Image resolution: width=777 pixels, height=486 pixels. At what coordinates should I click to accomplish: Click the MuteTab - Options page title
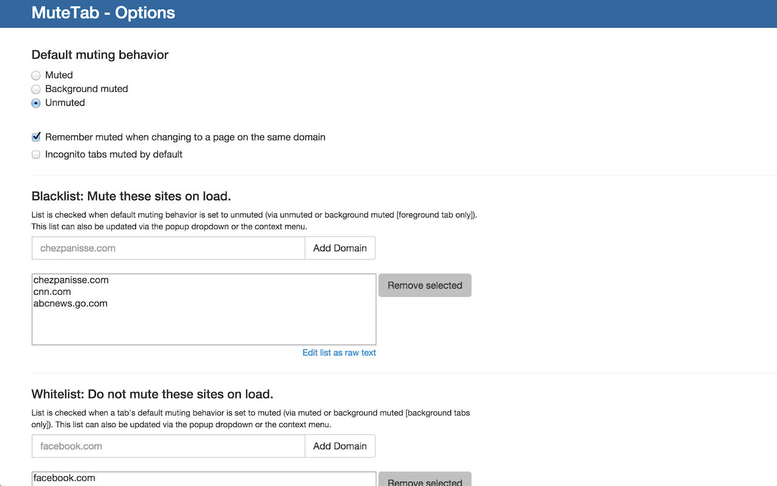[103, 13]
